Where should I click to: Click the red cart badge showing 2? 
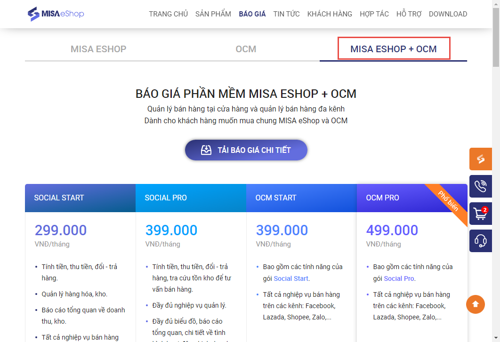[x=484, y=210]
